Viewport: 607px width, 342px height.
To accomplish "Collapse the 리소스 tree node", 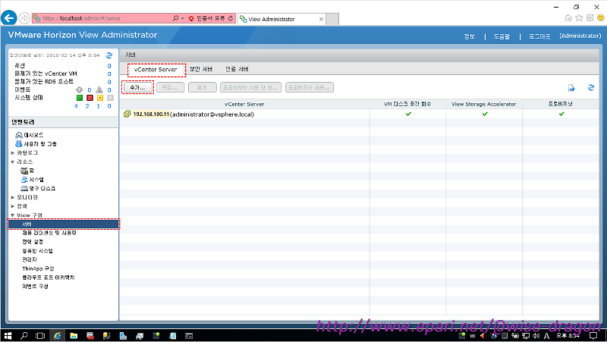I will (13, 162).
